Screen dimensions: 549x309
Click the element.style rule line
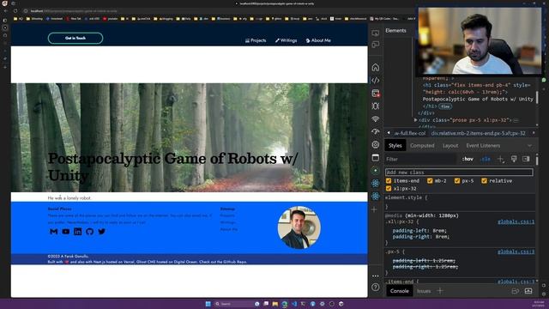click(406, 197)
